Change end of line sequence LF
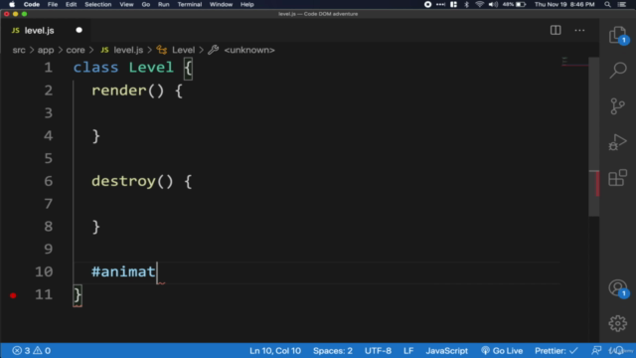636x358 pixels. point(408,350)
